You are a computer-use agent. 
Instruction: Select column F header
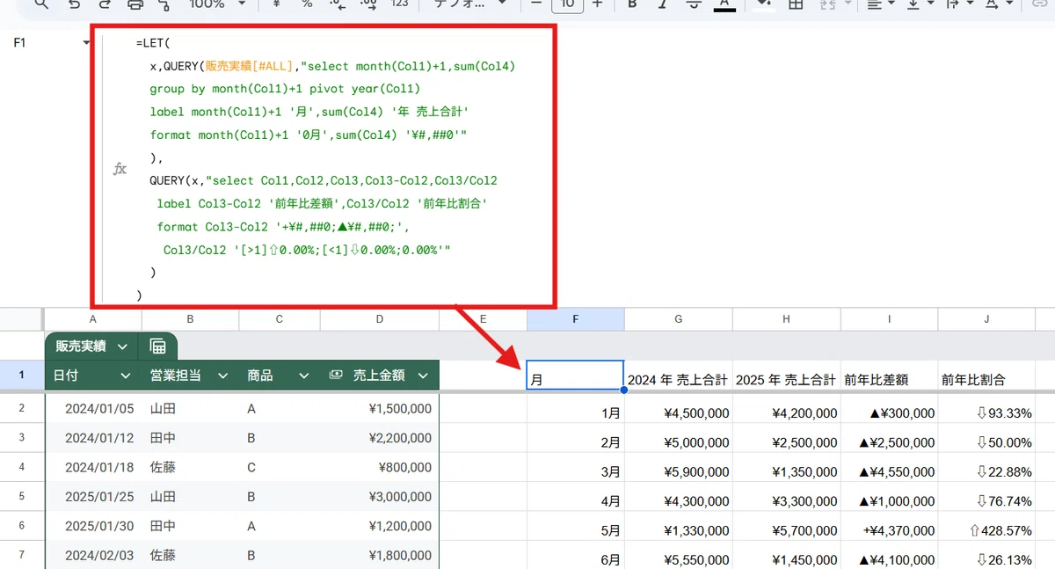click(x=576, y=319)
